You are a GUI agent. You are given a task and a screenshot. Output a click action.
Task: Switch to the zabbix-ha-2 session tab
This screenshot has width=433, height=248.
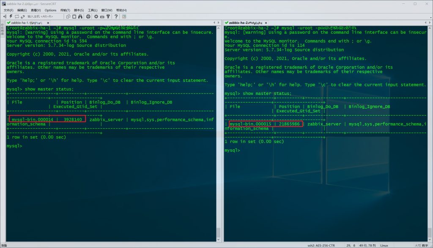pyautogui.click(x=246, y=23)
